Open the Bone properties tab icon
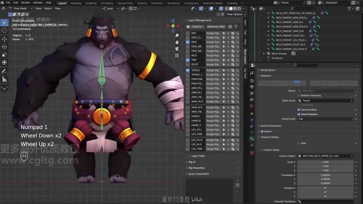The height and width of the screenshot is (204, 363). tap(252, 139)
